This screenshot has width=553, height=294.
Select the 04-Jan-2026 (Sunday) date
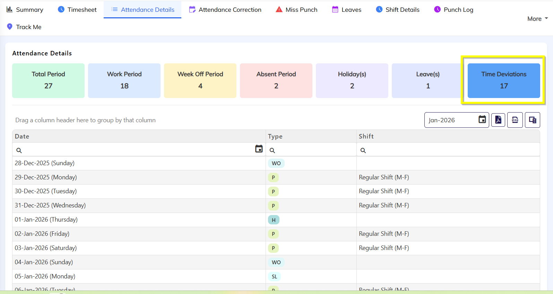pos(44,262)
